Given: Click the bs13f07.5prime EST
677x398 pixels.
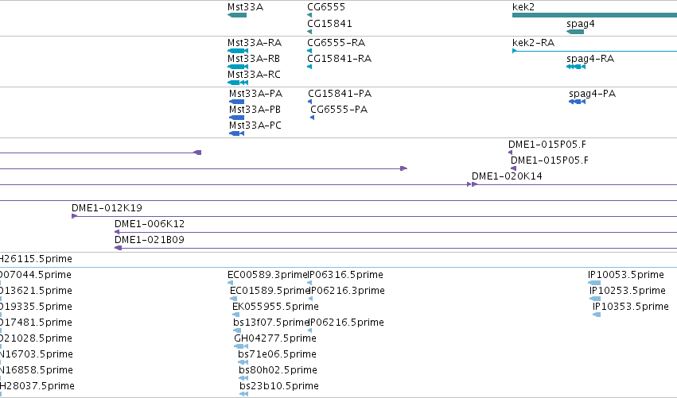Looking at the screenshot, I should (237, 330).
